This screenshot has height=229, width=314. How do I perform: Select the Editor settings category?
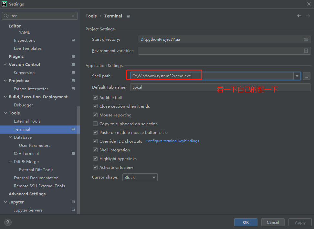15,26
